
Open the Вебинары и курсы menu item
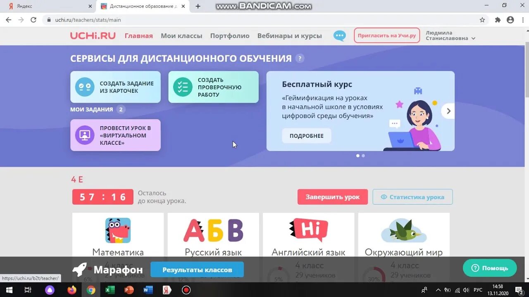[x=290, y=36]
